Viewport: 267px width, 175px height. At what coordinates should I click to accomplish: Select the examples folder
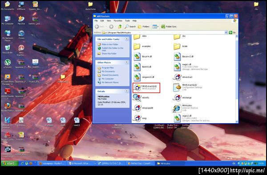coord(142,46)
